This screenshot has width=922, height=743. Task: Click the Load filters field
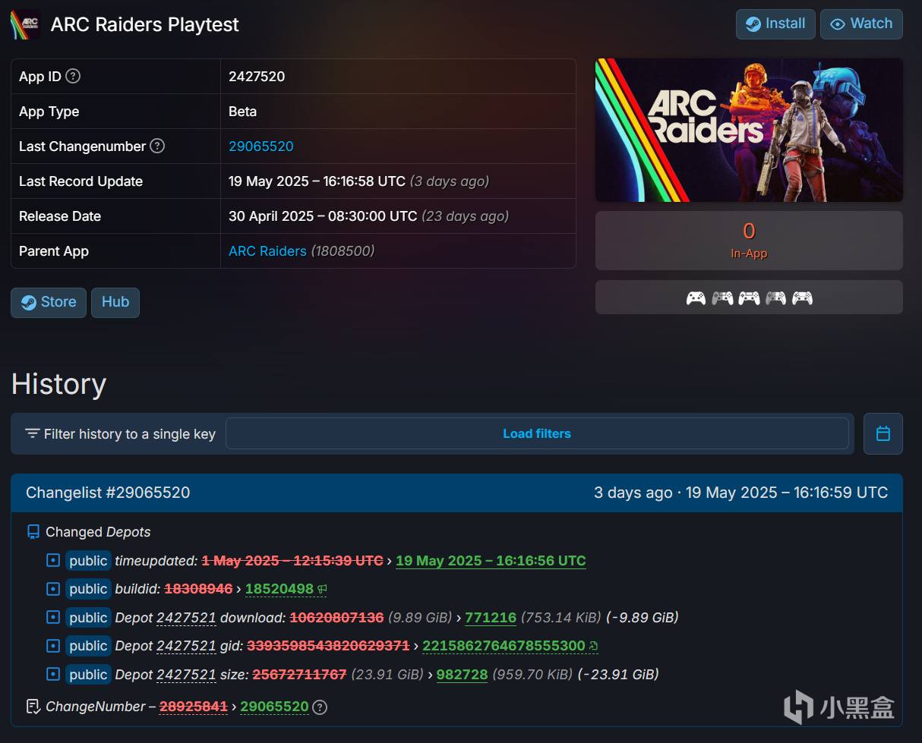point(537,433)
